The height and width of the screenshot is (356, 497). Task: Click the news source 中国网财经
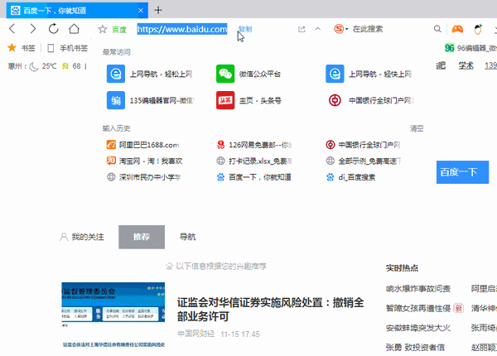point(195,334)
